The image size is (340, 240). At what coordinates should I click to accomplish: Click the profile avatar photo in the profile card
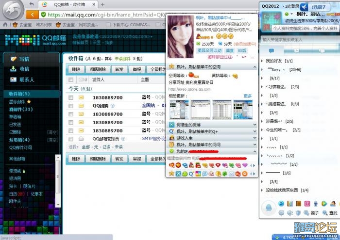point(181,37)
